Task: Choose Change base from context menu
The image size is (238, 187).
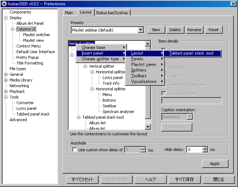Action: pos(101,47)
